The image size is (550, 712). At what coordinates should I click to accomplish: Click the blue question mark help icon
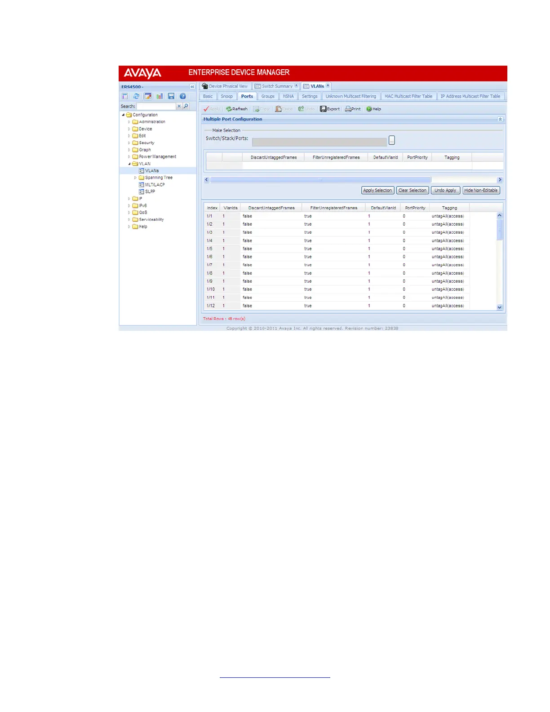(x=183, y=96)
